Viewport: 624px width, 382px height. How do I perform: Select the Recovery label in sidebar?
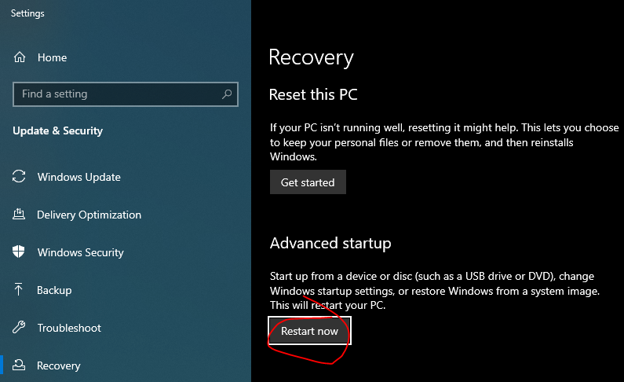tap(59, 365)
